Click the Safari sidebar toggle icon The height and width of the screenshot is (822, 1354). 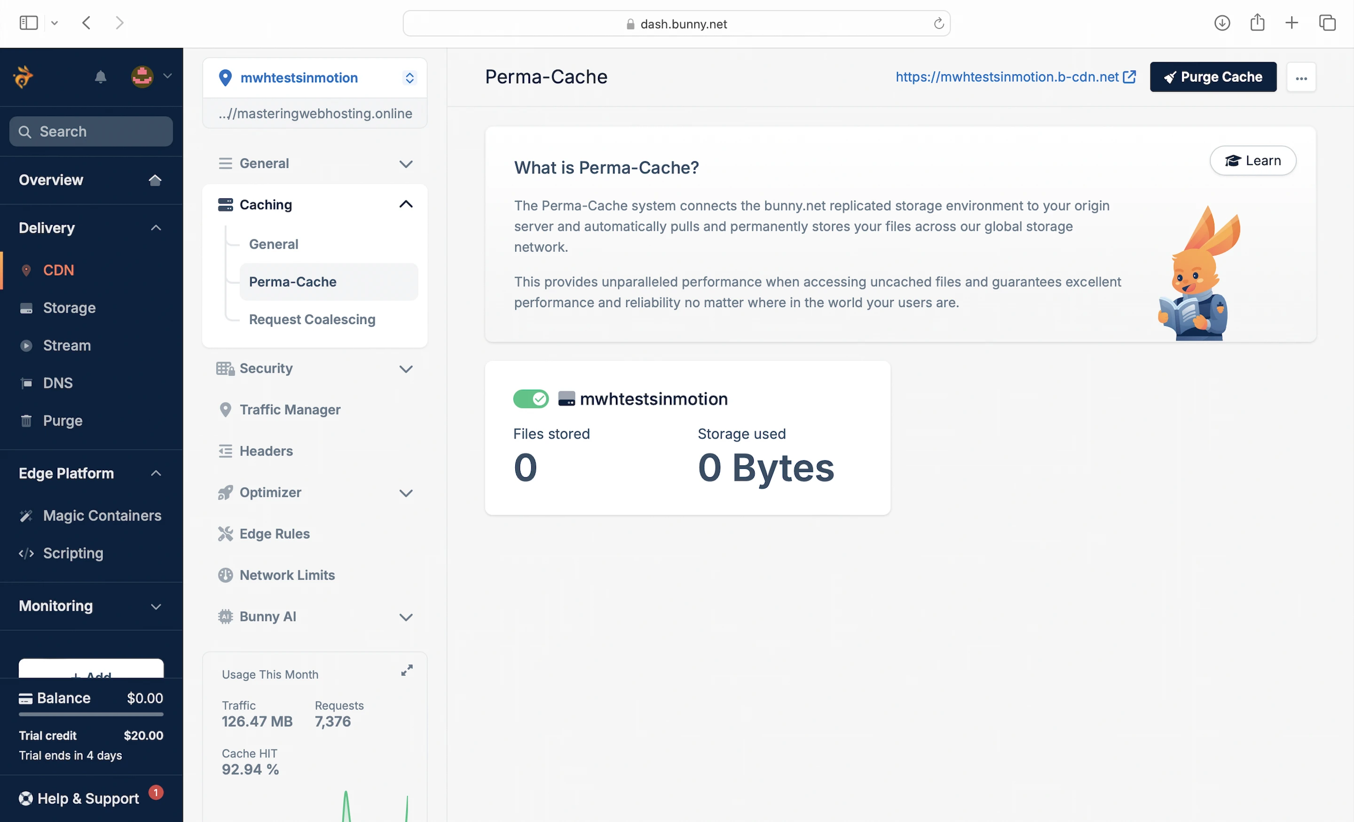(x=29, y=23)
